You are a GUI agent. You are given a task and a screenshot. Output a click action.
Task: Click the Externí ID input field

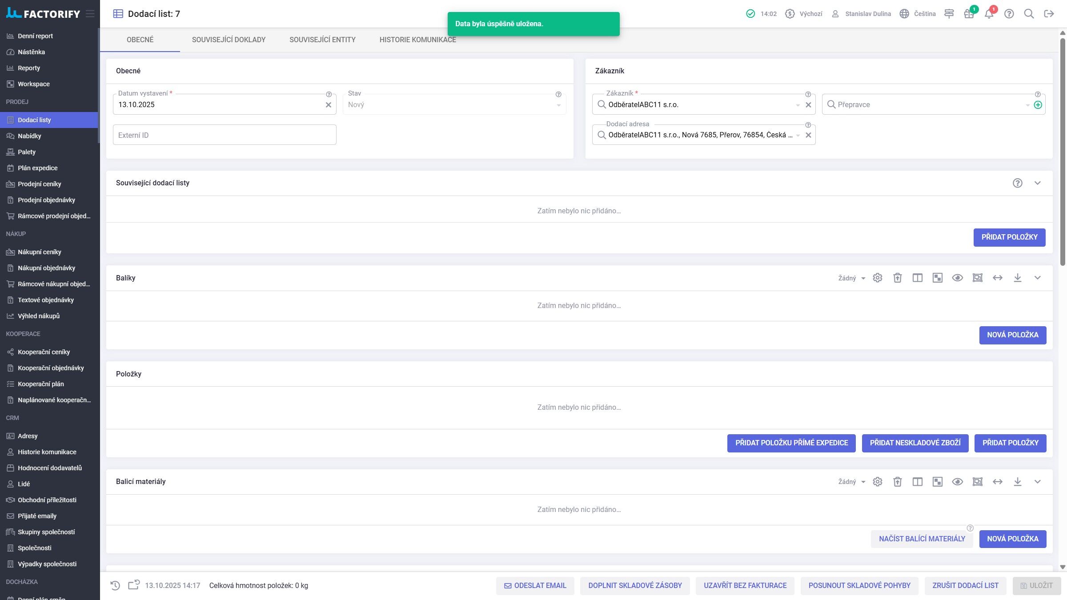pos(224,135)
